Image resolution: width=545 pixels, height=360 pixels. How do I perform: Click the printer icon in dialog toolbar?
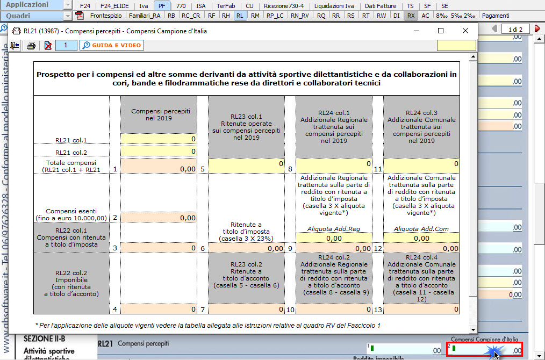(31, 46)
